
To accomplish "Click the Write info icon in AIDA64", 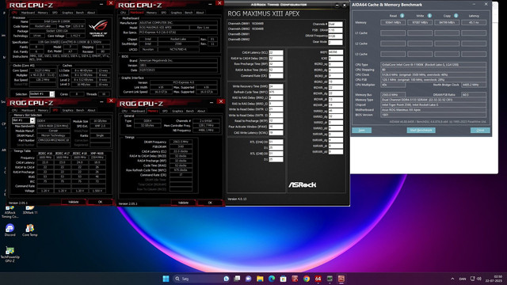I will click(429, 16).
